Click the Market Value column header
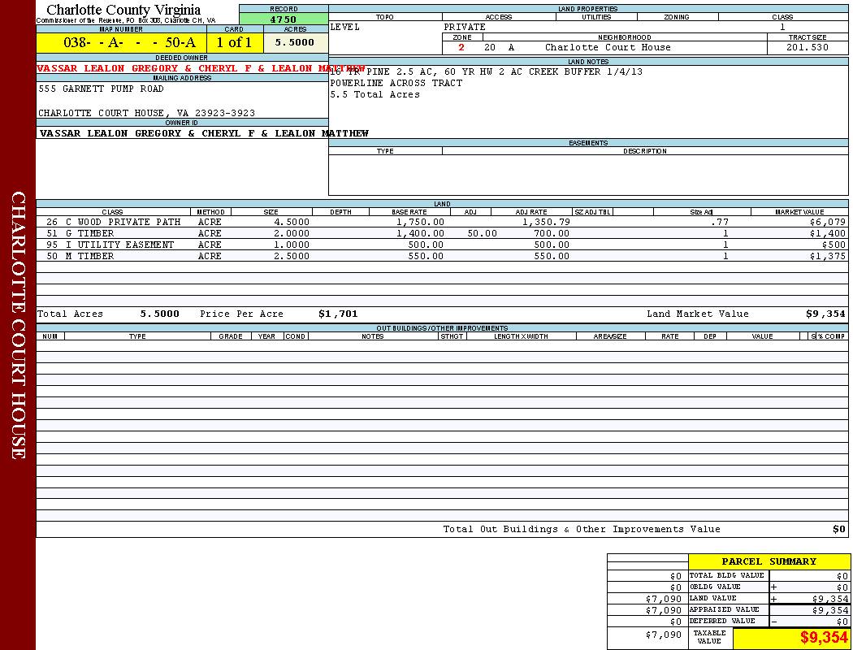Viewport: 853px width, 650px height. pos(799,212)
